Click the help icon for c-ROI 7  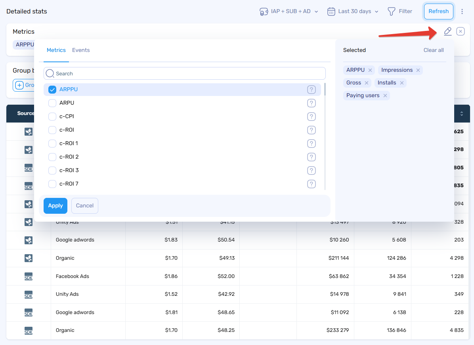tap(312, 184)
